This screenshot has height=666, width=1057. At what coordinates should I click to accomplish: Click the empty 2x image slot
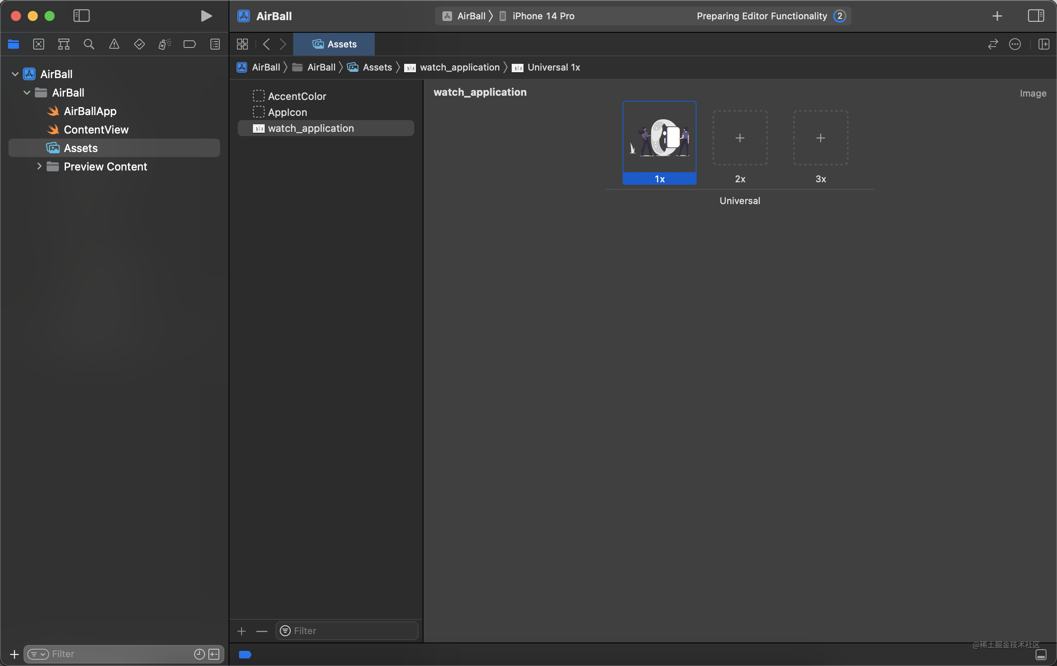[740, 138]
